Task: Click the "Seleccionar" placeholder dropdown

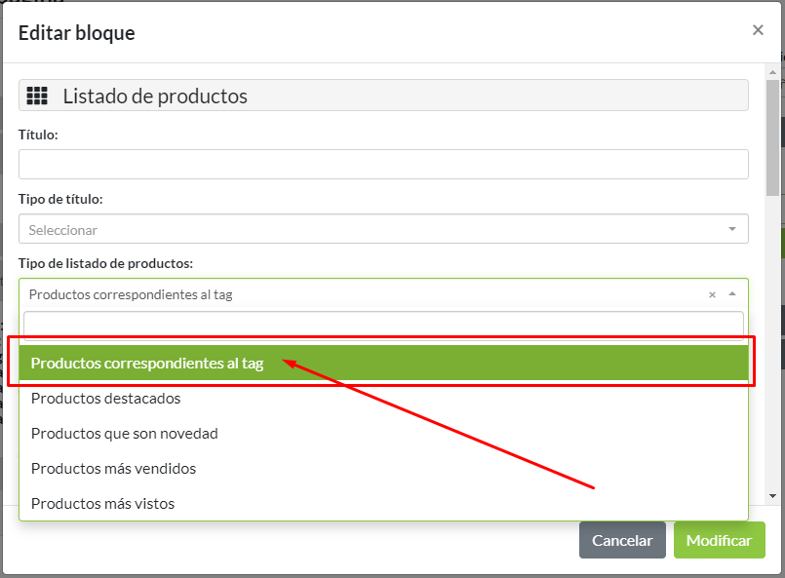Action: (383, 228)
